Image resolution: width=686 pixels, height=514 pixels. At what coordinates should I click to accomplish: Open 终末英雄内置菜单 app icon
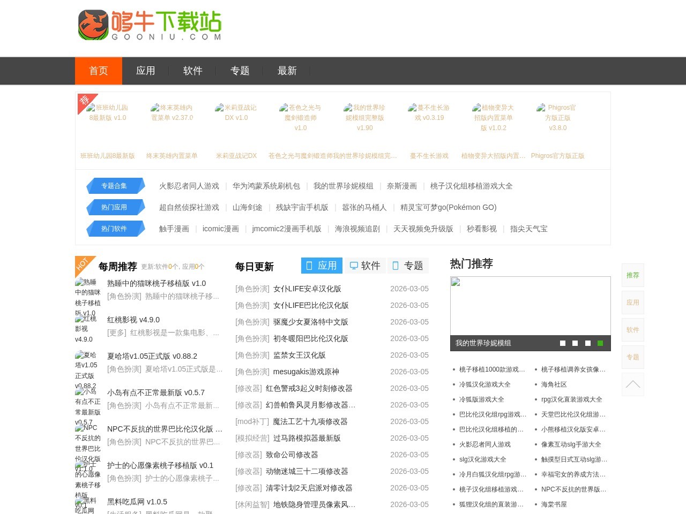[172, 112]
